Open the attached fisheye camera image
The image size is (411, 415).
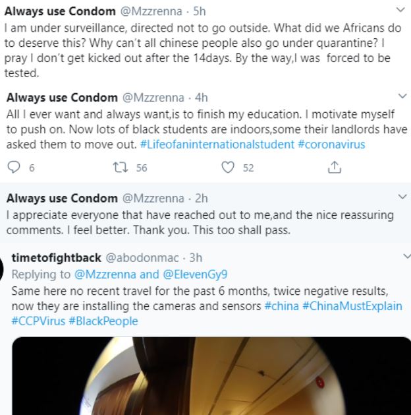211,376
